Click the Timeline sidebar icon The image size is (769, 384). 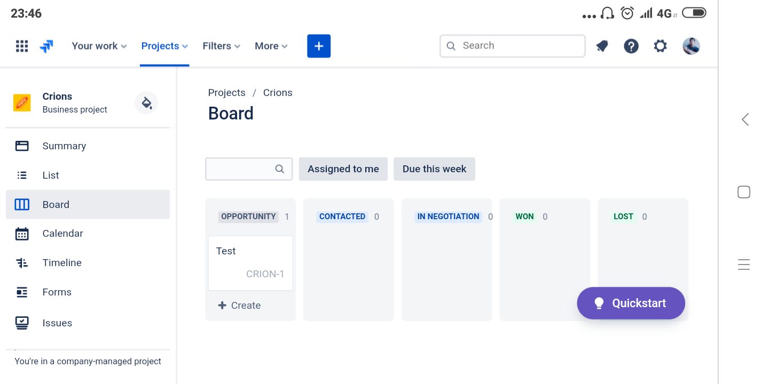click(22, 263)
